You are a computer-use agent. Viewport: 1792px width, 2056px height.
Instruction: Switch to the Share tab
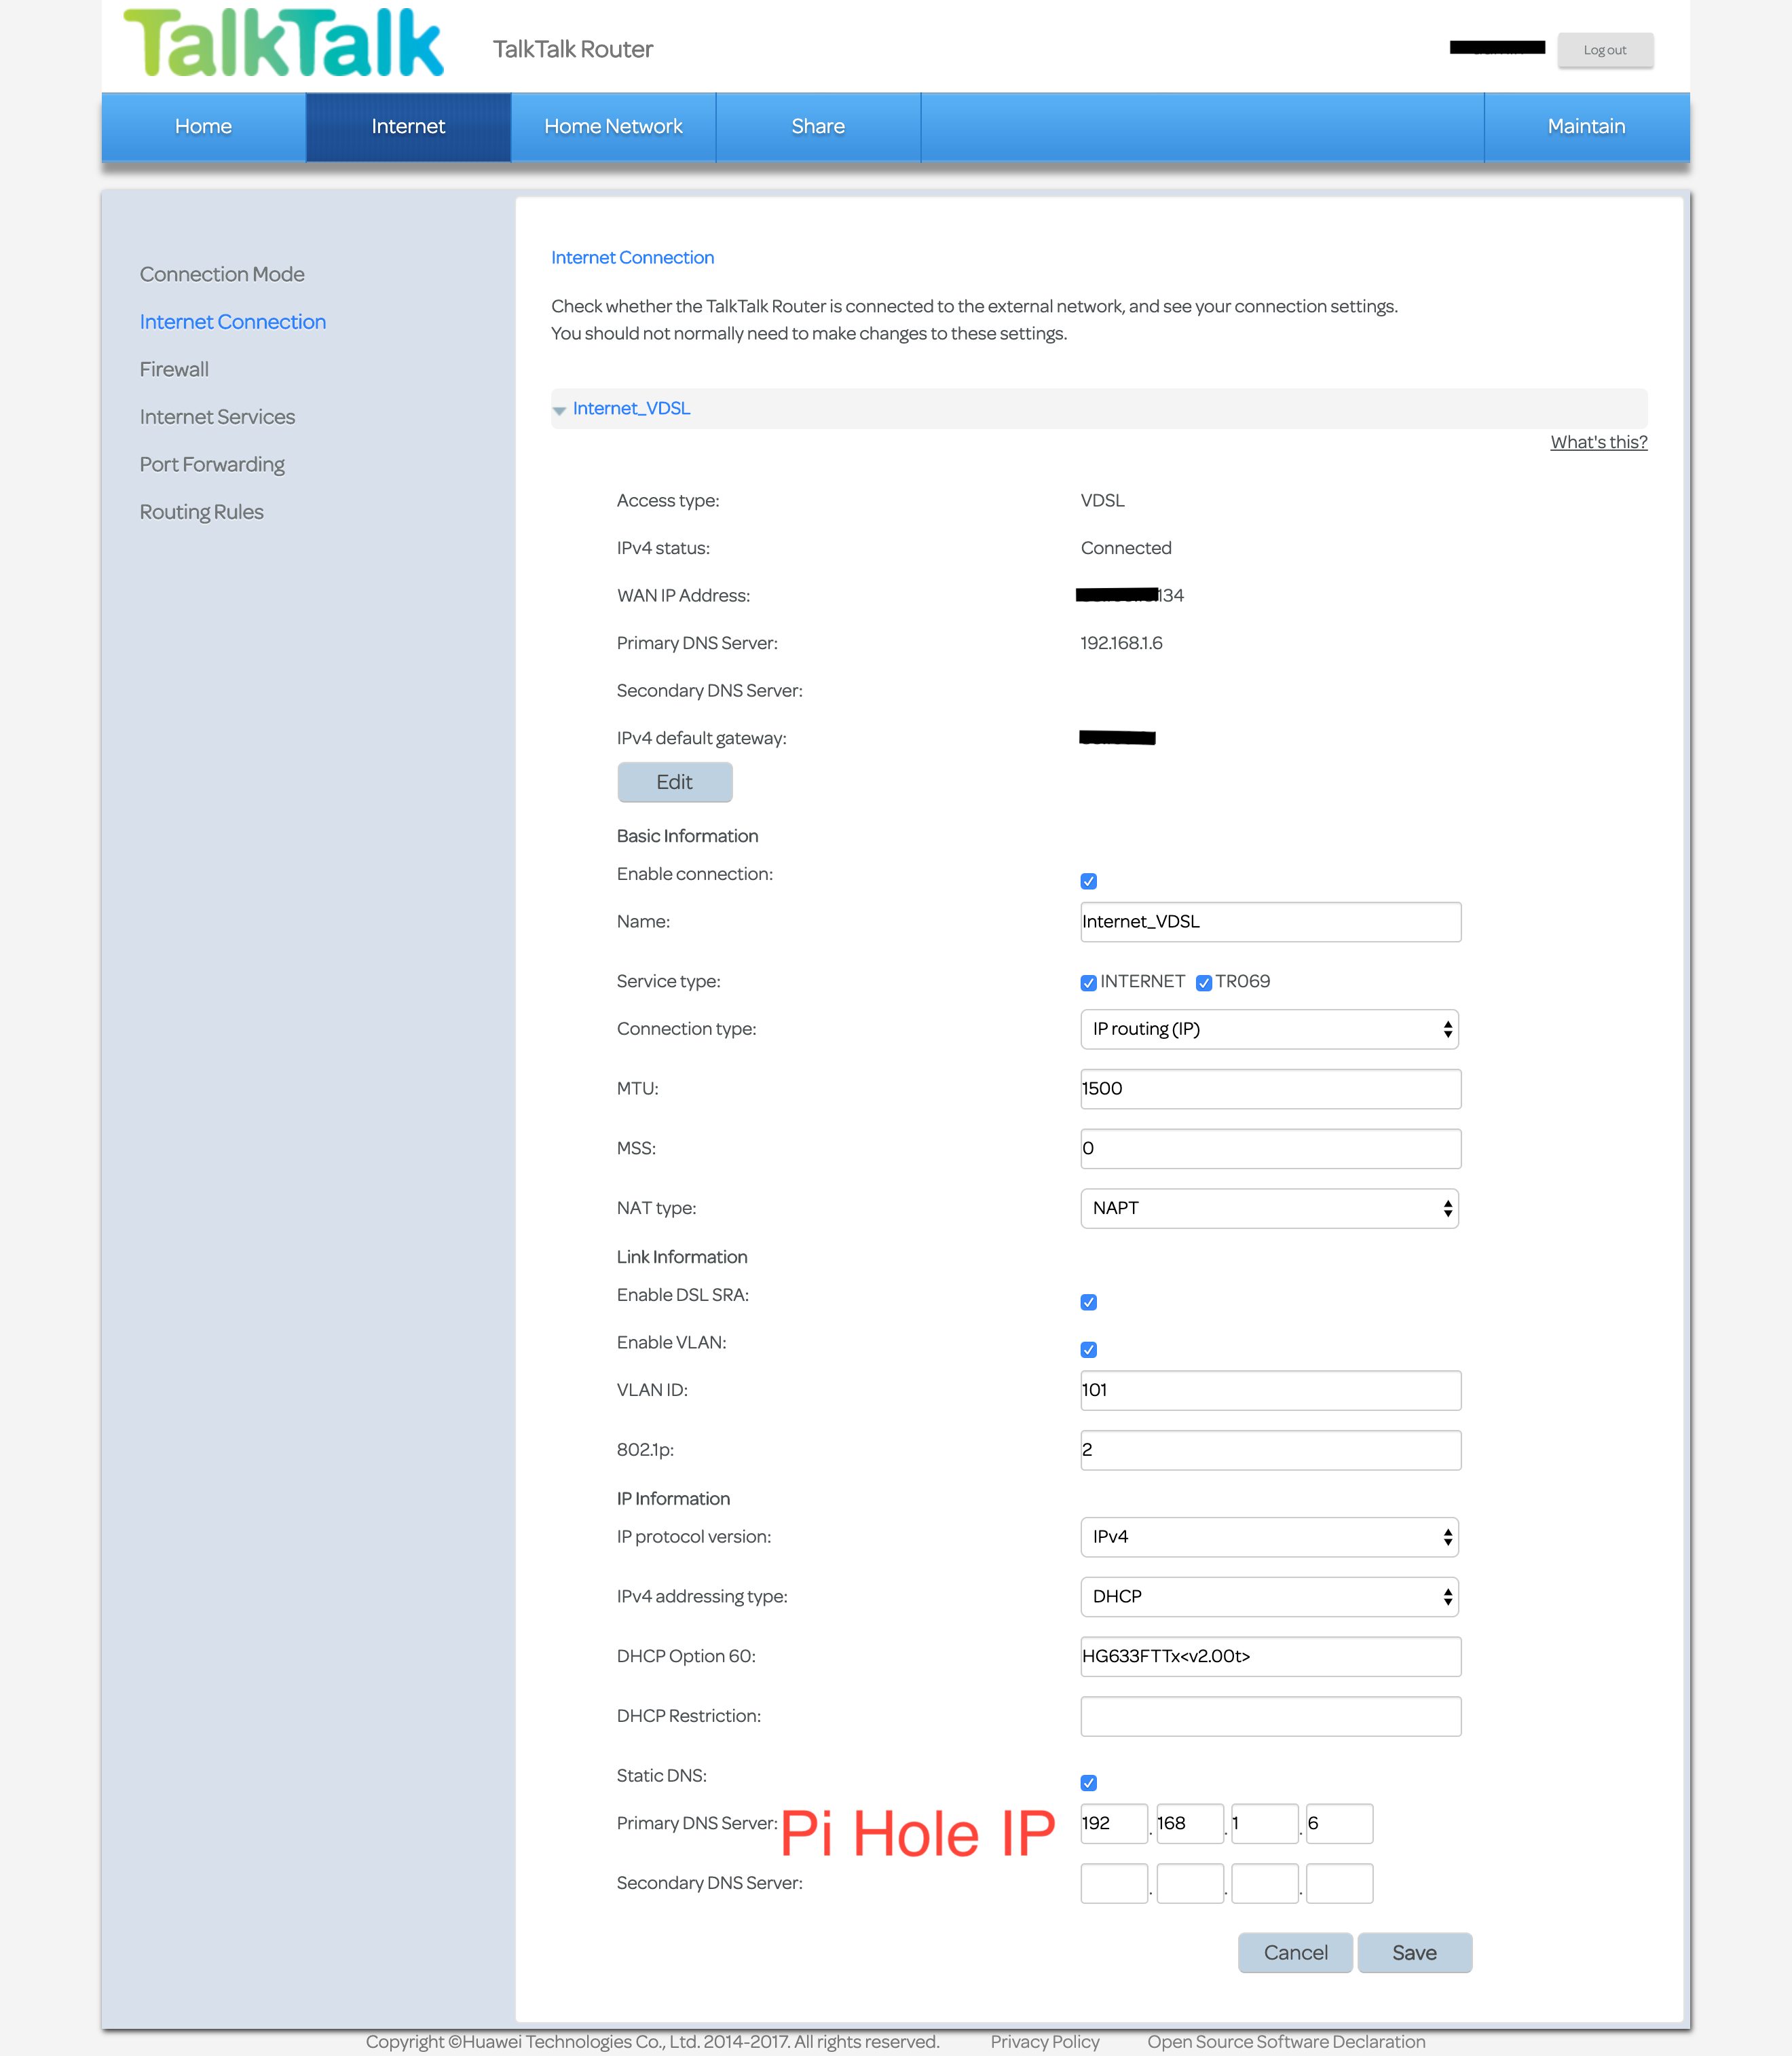tap(818, 127)
